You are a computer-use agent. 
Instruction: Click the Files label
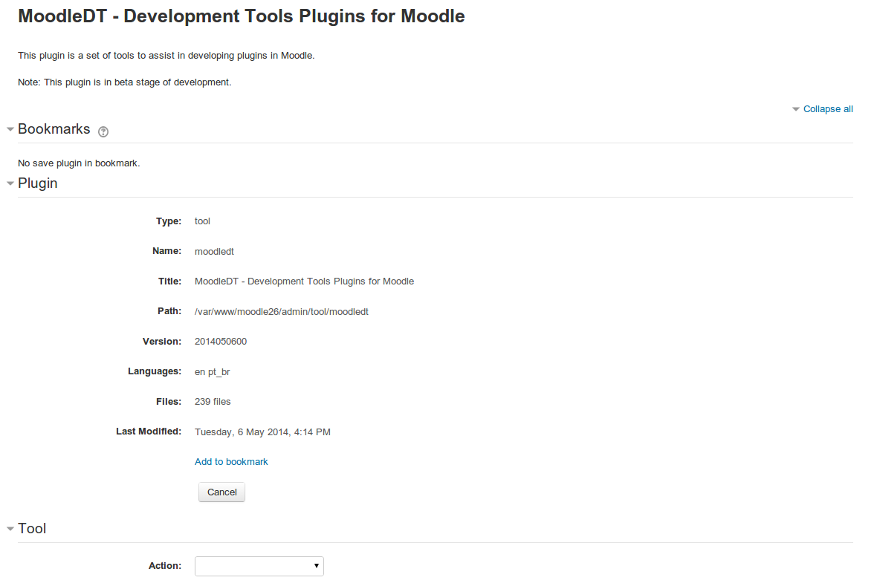169,402
